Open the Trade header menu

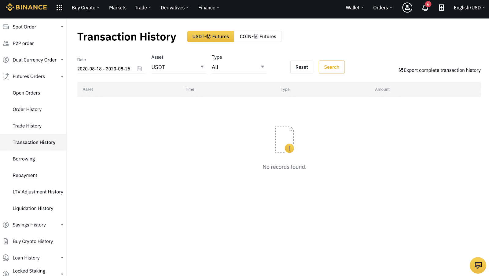[x=143, y=8]
